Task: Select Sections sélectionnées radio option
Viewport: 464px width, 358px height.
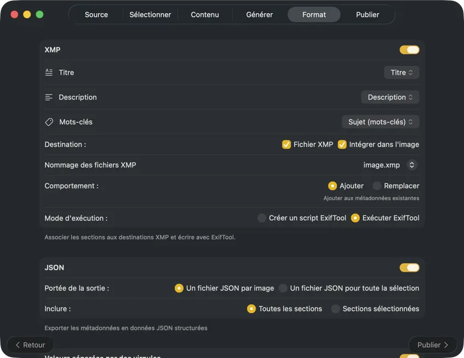Action: pos(336,309)
